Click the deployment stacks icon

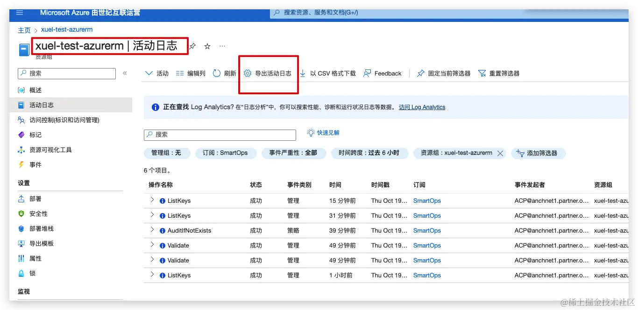point(21,228)
